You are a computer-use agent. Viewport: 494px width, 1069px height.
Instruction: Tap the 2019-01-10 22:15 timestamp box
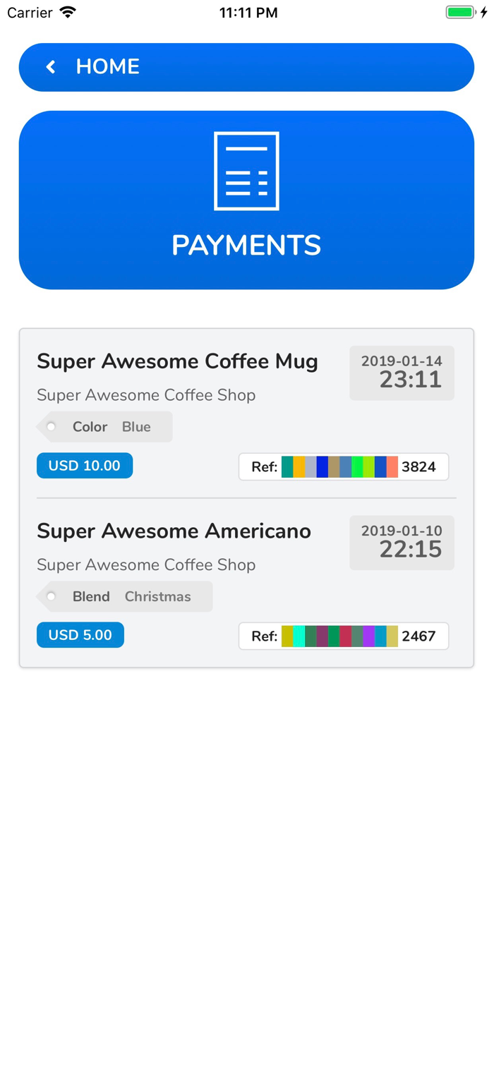click(402, 543)
